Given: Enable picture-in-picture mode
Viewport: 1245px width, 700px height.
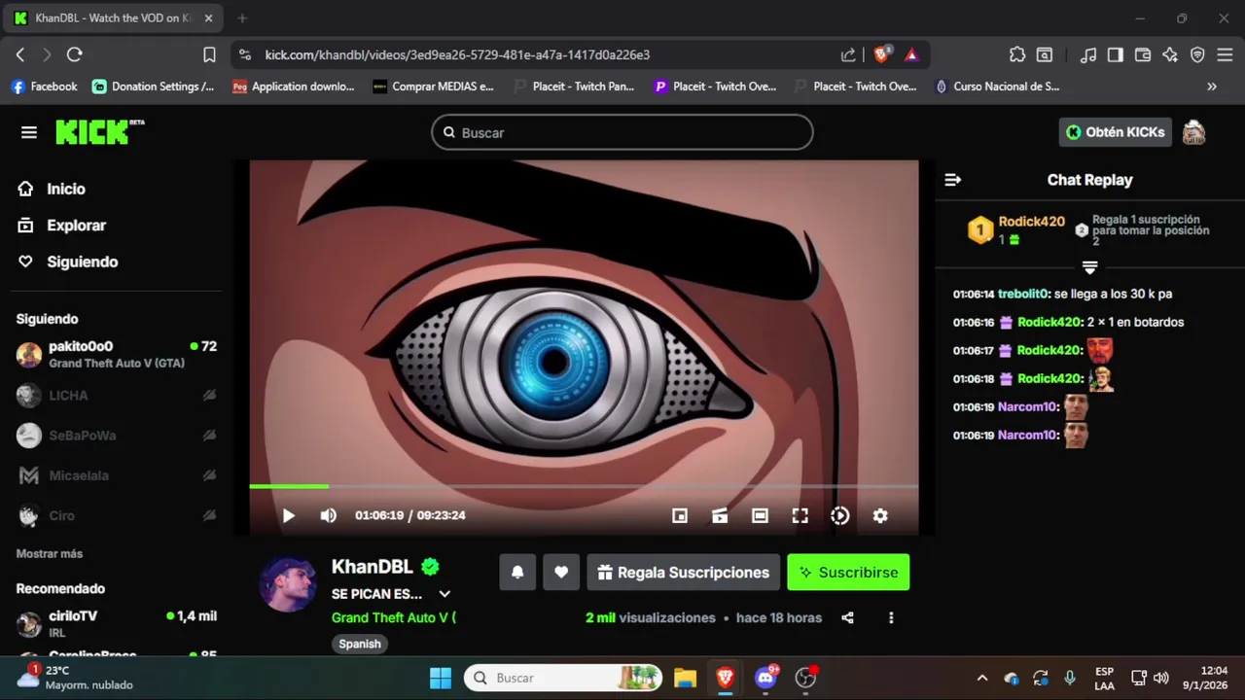Looking at the screenshot, I should point(680,516).
